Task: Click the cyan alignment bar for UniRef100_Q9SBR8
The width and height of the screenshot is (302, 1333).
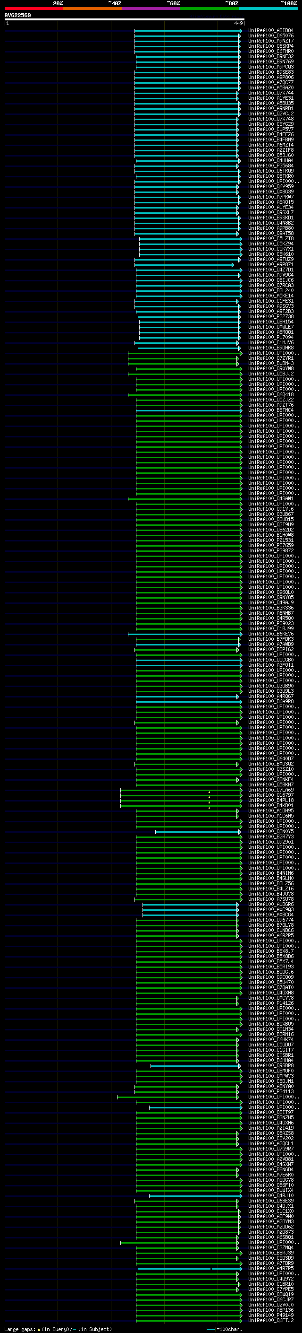Action: coord(195,1066)
